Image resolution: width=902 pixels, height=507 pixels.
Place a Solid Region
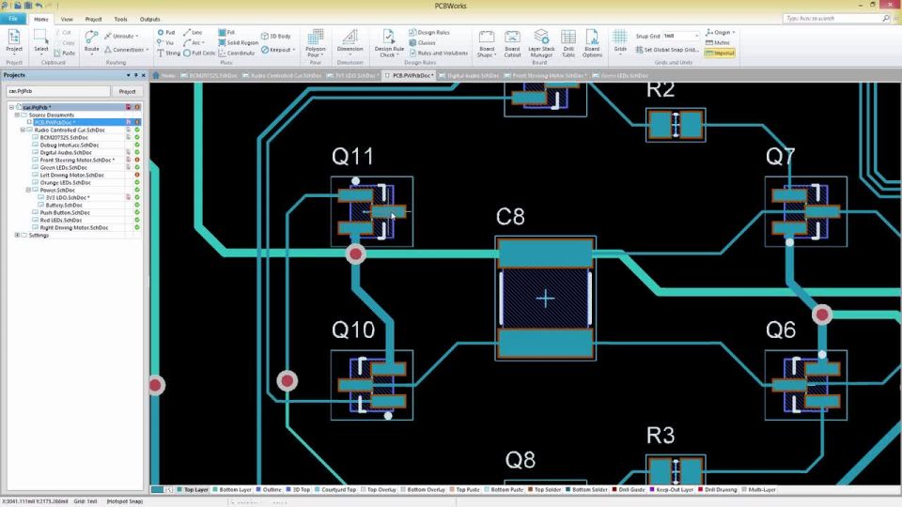tap(238, 42)
